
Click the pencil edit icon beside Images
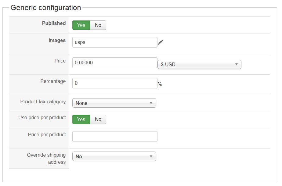[161, 42]
